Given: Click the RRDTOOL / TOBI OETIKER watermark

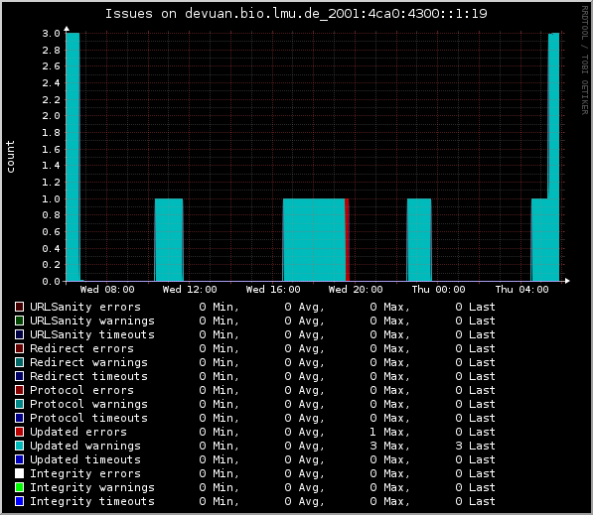Looking at the screenshot, I should click(x=585, y=61).
